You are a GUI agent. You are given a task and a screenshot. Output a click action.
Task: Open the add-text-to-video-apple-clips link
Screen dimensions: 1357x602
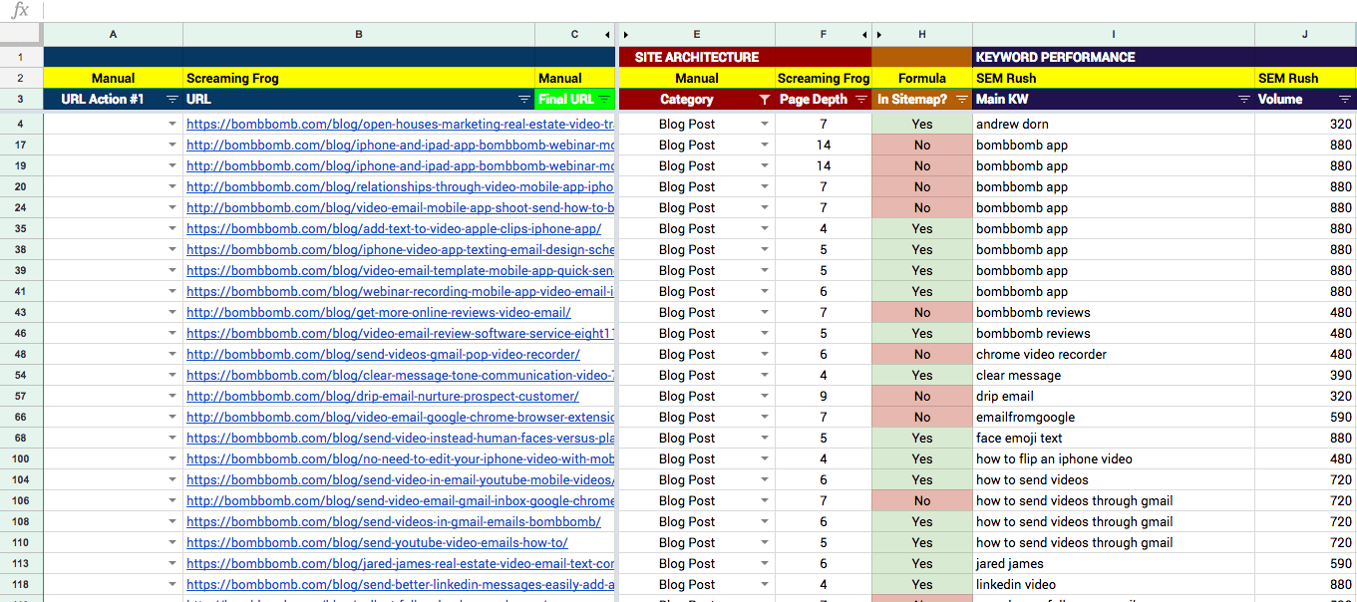pos(394,229)
